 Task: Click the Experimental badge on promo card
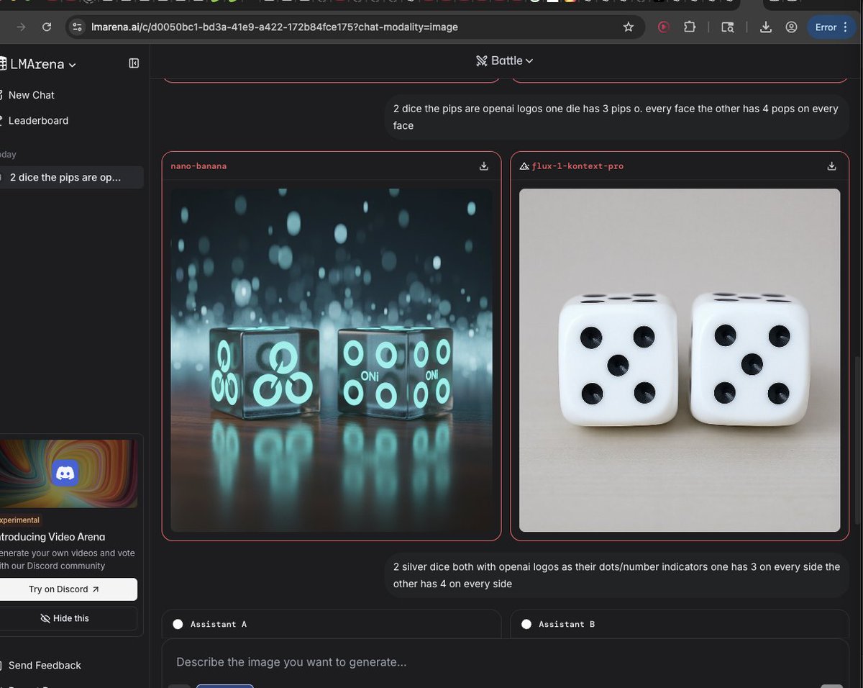tap(20, 520)
